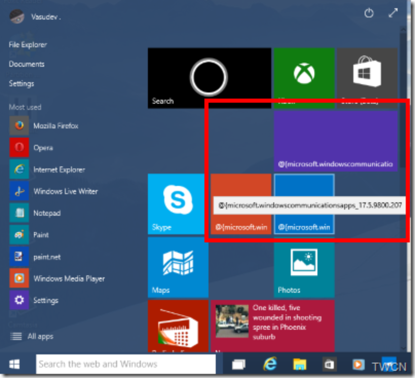Launch the Skype tile
The height and width of the screenshot is (378, 415).
178,204
